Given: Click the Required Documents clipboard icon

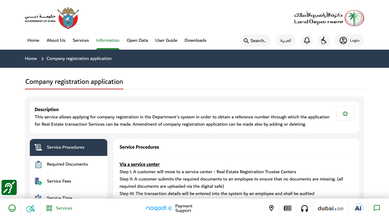Looking at the screenshot, I should 38,164.
